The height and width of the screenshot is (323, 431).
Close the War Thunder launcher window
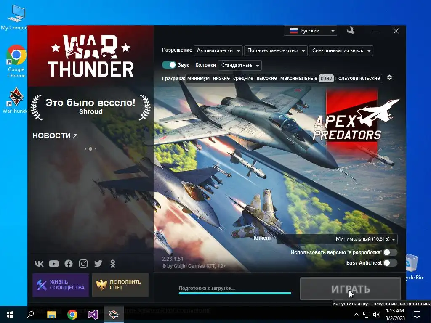[x=396, y=31]
